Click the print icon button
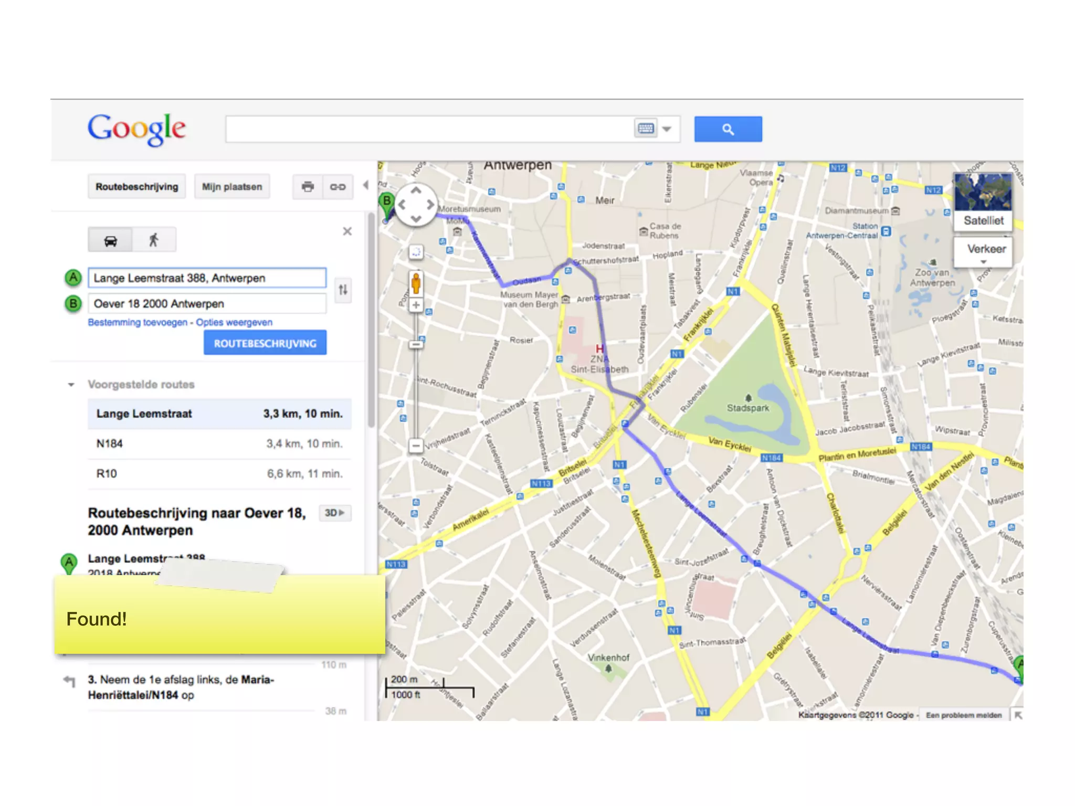Image resolution: width=1075 pixels, height=806 pixels. pyautogui.click(x=308, y=187)
